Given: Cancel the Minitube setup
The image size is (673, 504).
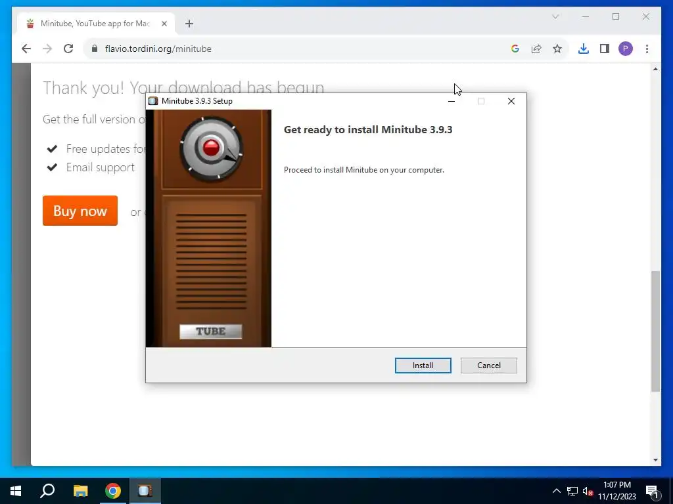Looking at the screenshot, I should pos(488,365).
